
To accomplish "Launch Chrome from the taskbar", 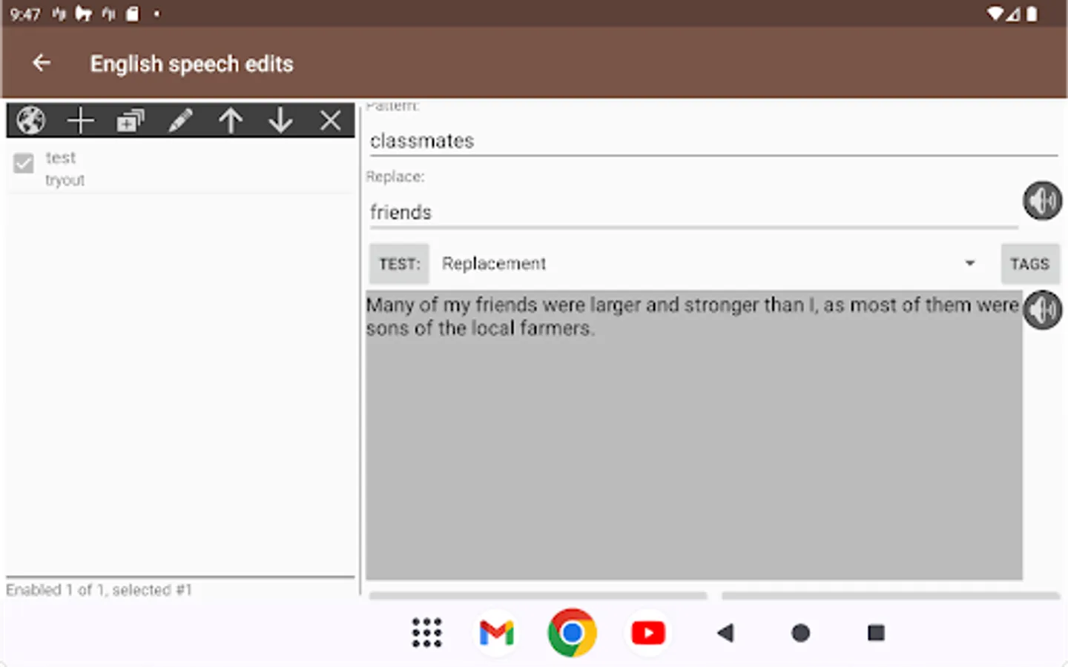I will click(572, 633).
